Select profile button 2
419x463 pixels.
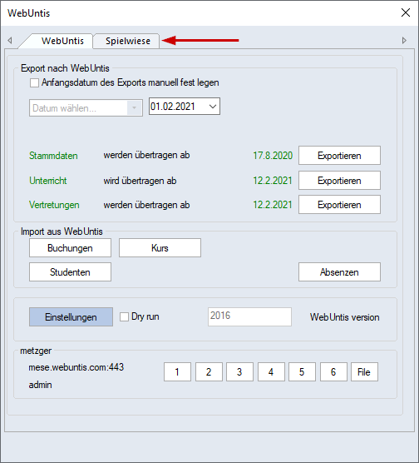pos(209,371)
